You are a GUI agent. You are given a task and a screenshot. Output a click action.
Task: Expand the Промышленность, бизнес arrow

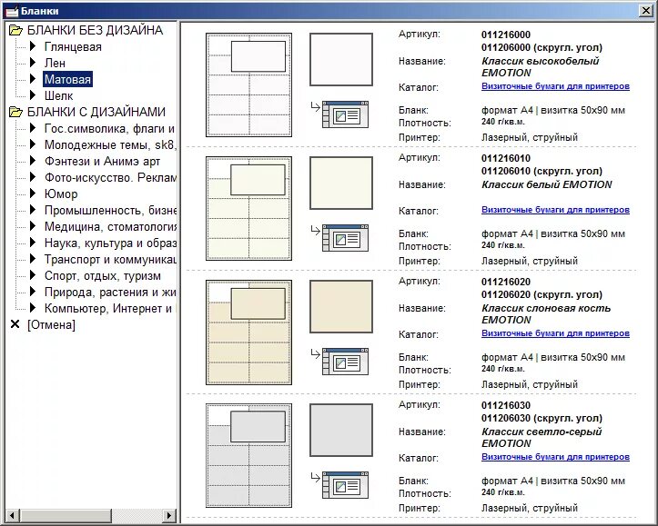33,210
